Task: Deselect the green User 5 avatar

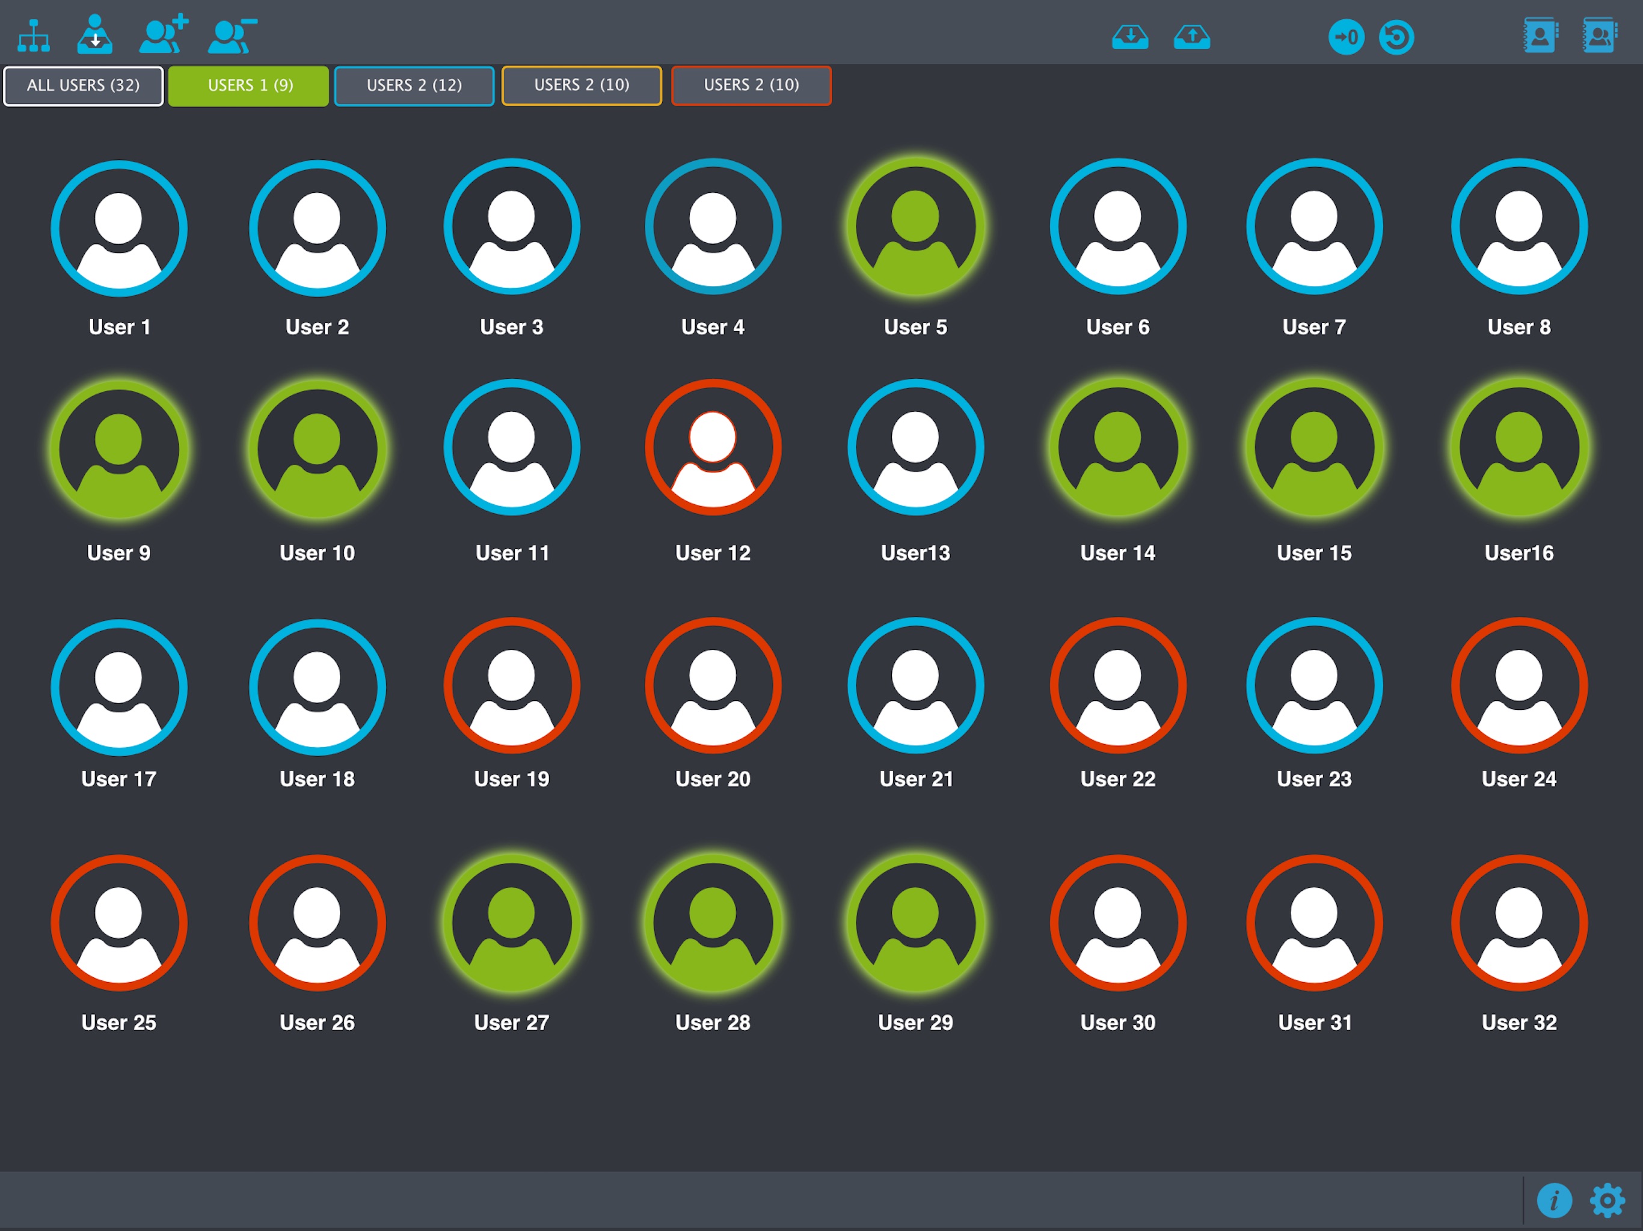Action: pos(916,227)
